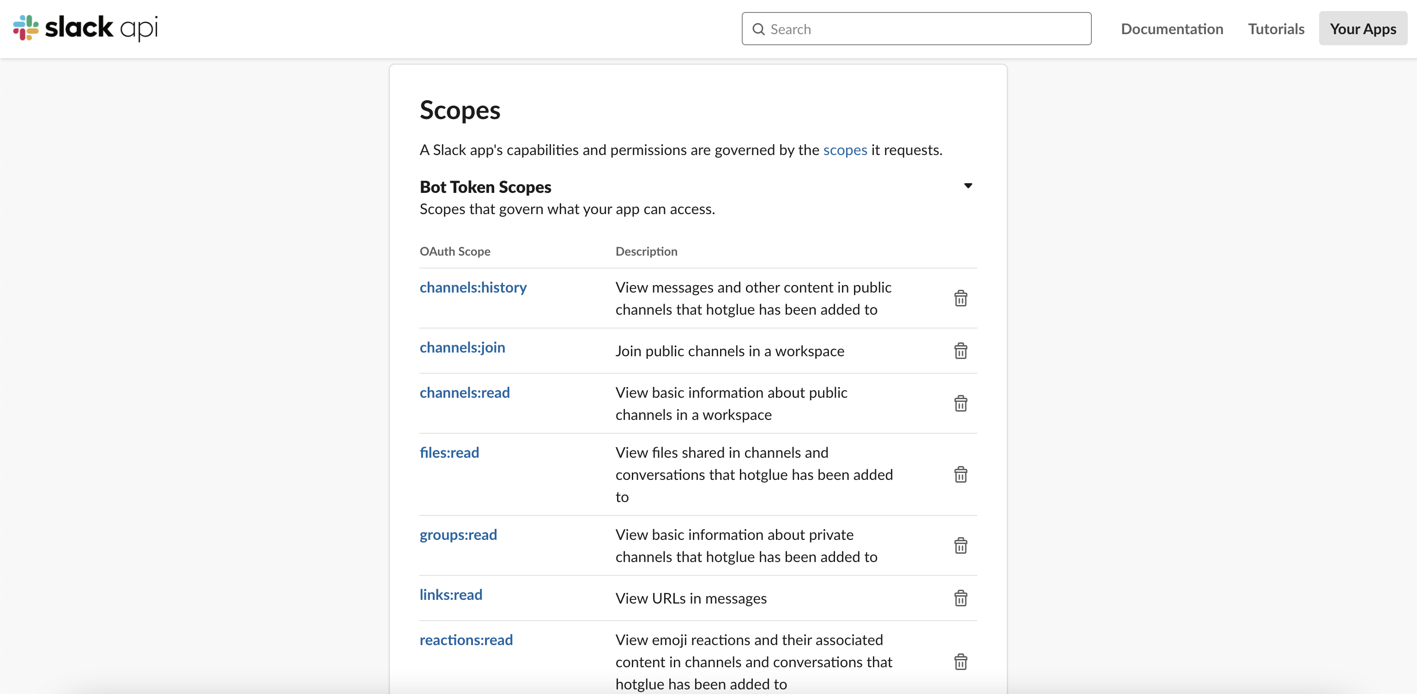Delete the channels:history scope
Viewport: 1417px width, 694px height.
point(960,299)
